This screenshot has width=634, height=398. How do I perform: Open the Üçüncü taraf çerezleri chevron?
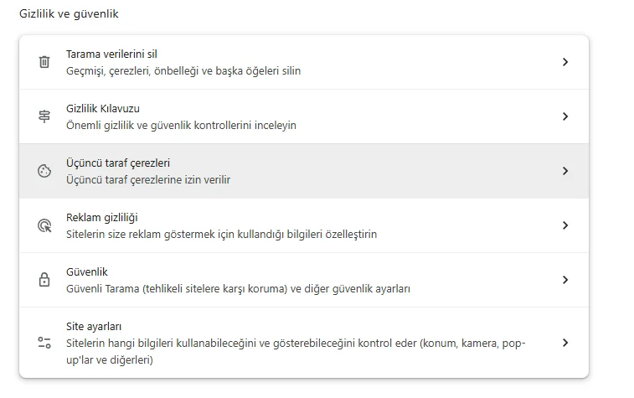click(x=565, y=171)
